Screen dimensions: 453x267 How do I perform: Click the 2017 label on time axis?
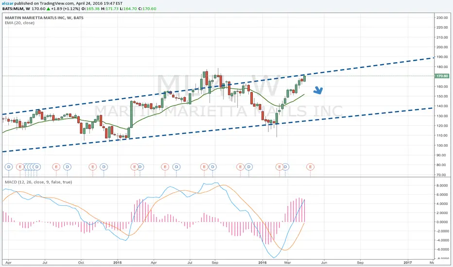[x=408, y=263]
